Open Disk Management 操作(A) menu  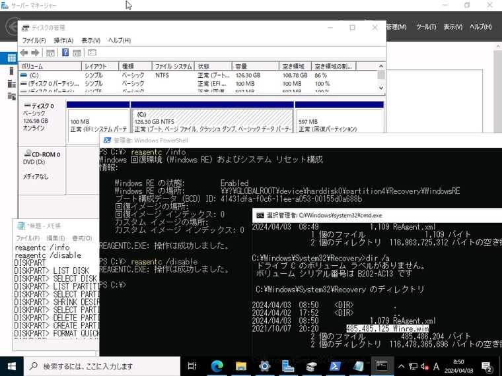63,40
